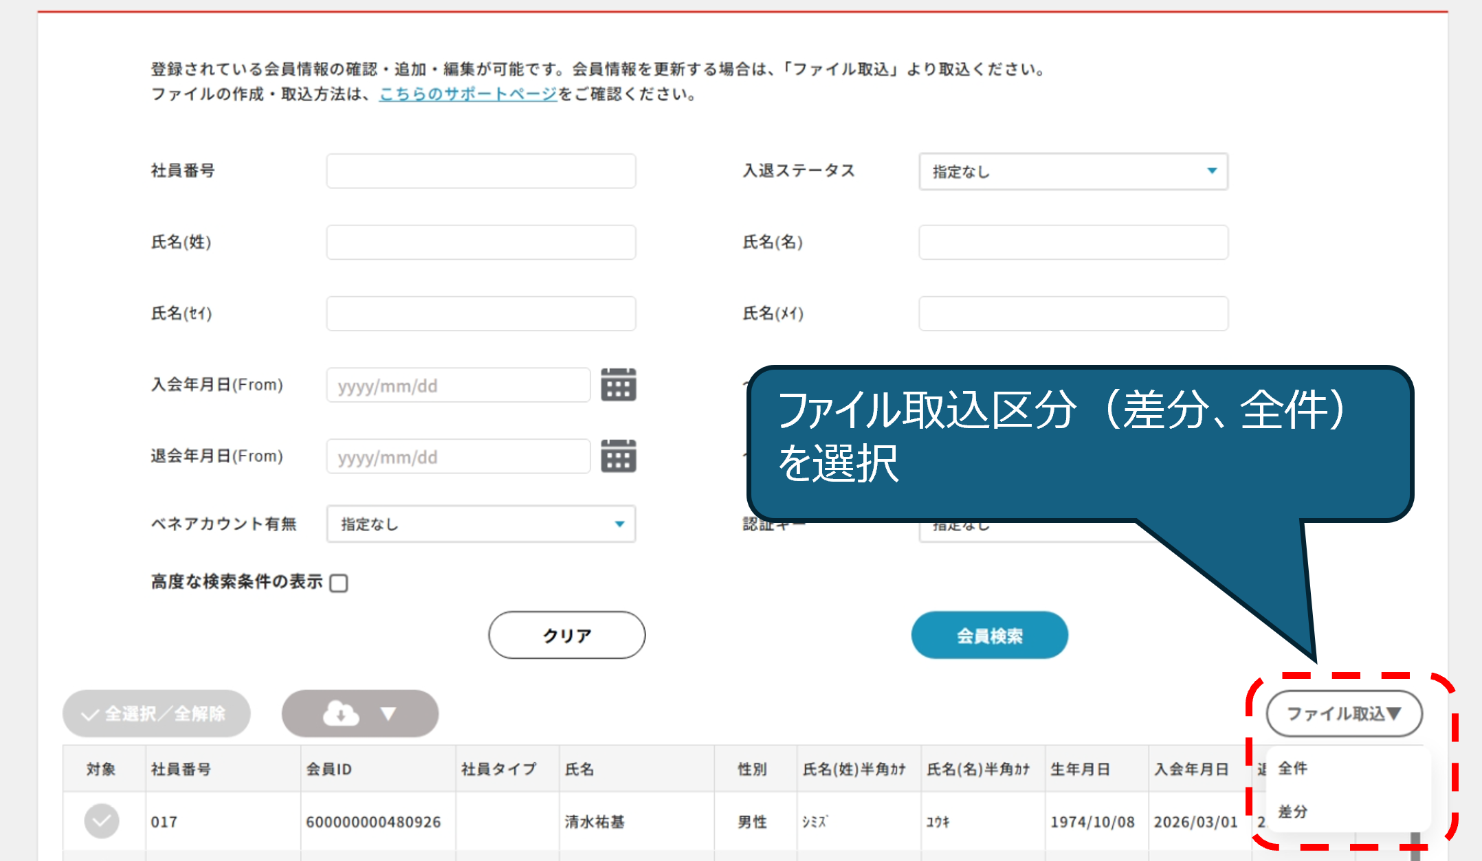This screenshot has height=861, width=1482.
Task: Enable 高度な検索条件の表示 checkbox
Action: [339, 583]
